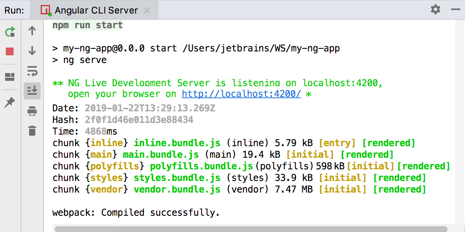Open the http://localhost:4200/ link
This screenshot has width=465, height=232.
pyautogui.click(x=241, y=94)
